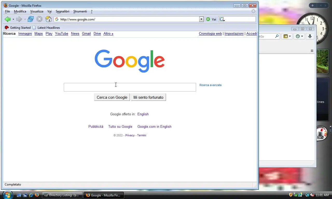
Task: Click Show Desktop quick launch icon
Action: (x=19, y=195)
